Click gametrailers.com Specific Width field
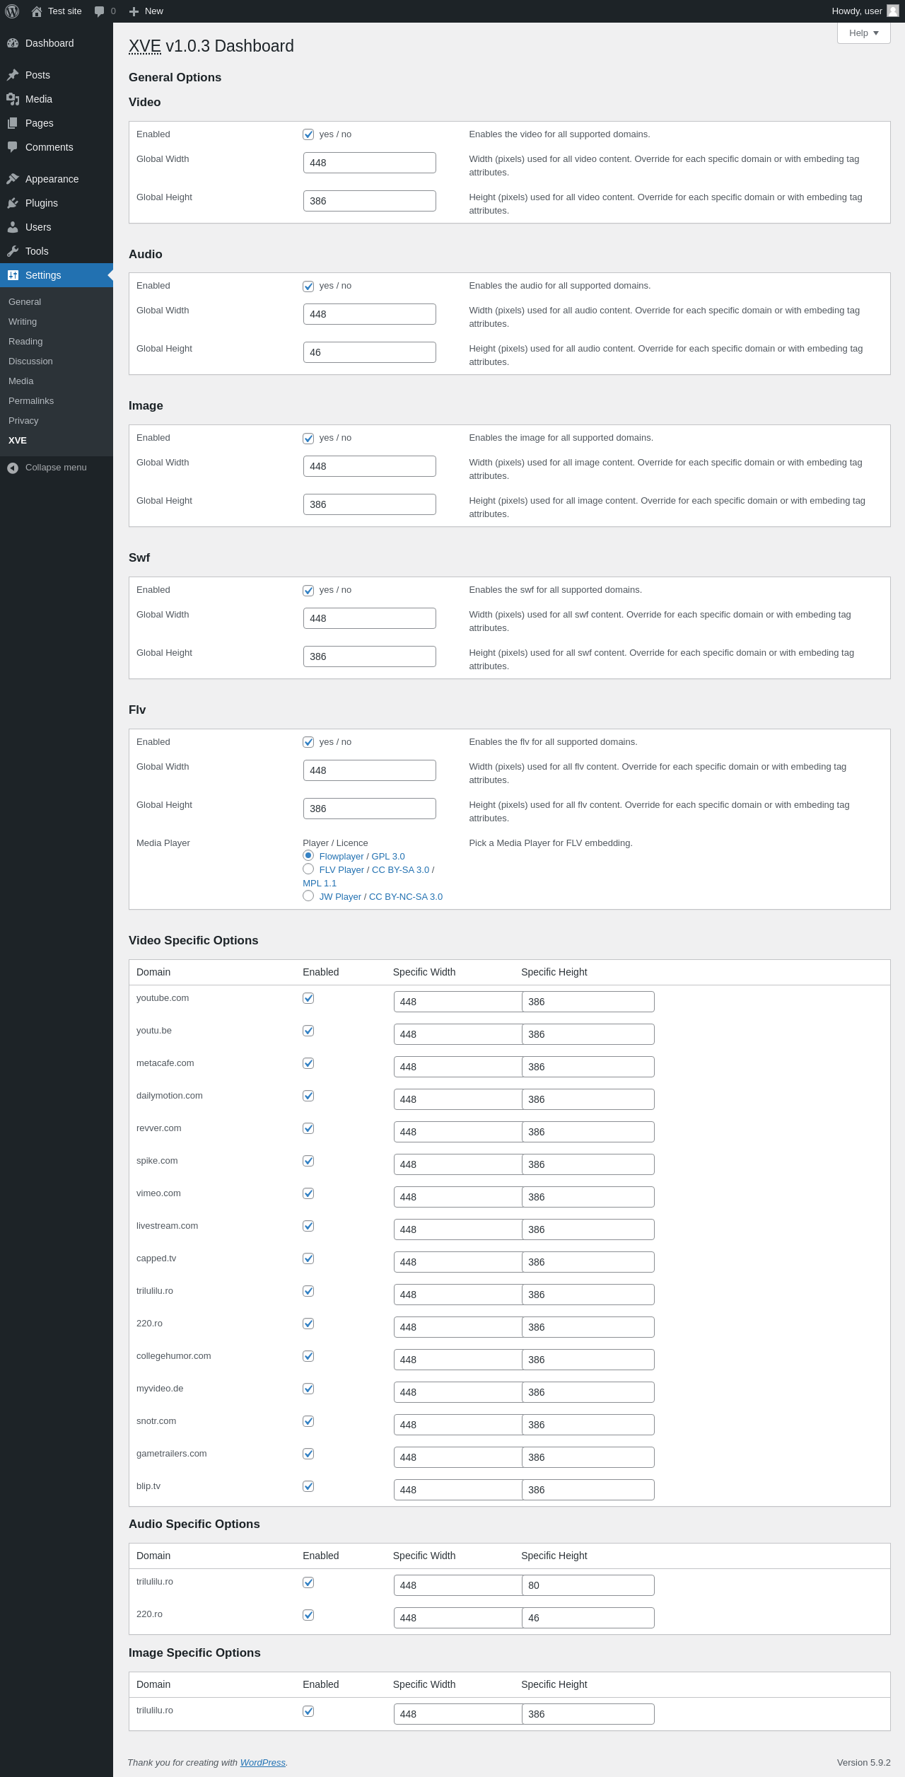 (x=458, y=1457)
